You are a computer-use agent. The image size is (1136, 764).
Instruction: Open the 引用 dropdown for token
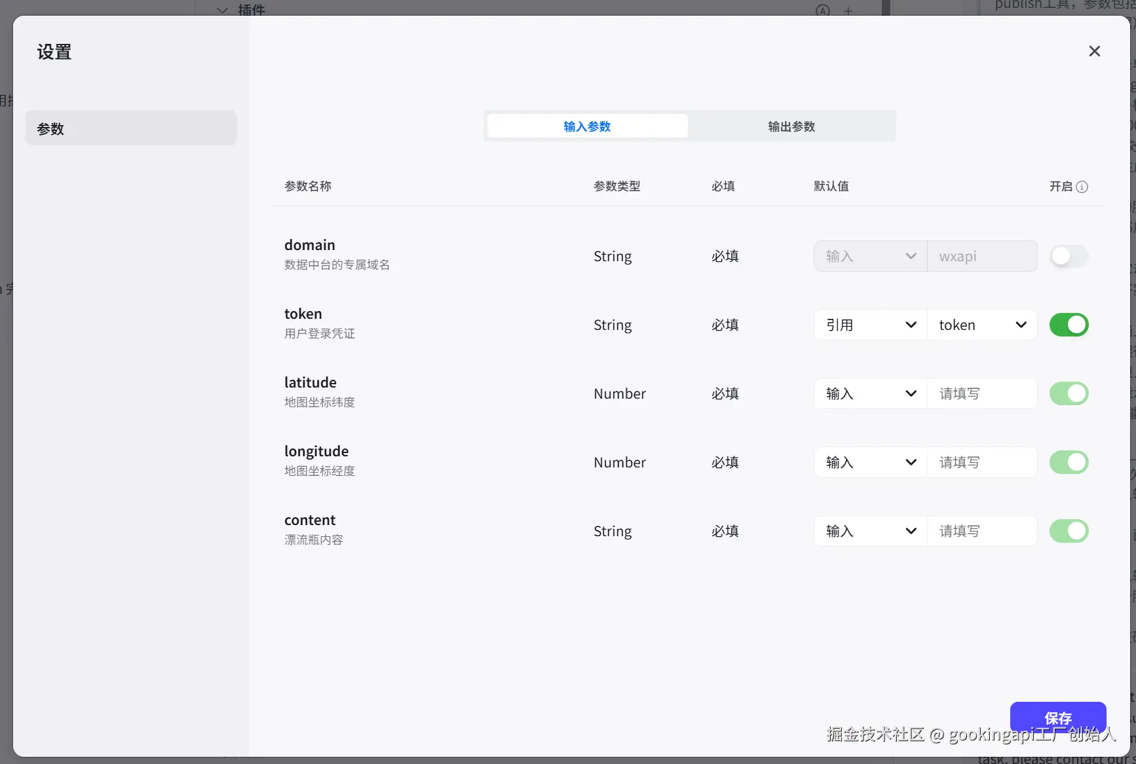(x=869, y=324)
